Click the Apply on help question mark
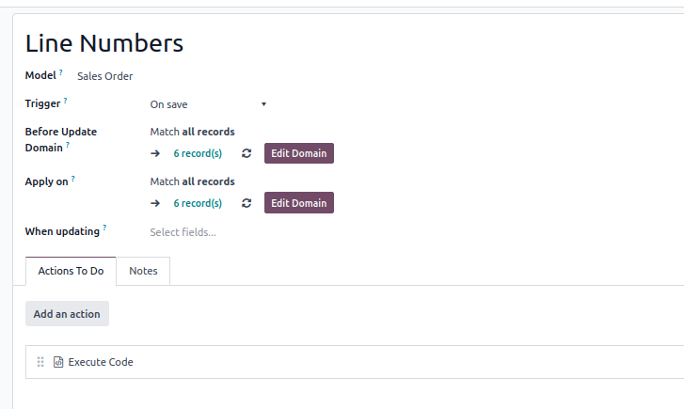684x409 pixels. click(x=73, y=179)
